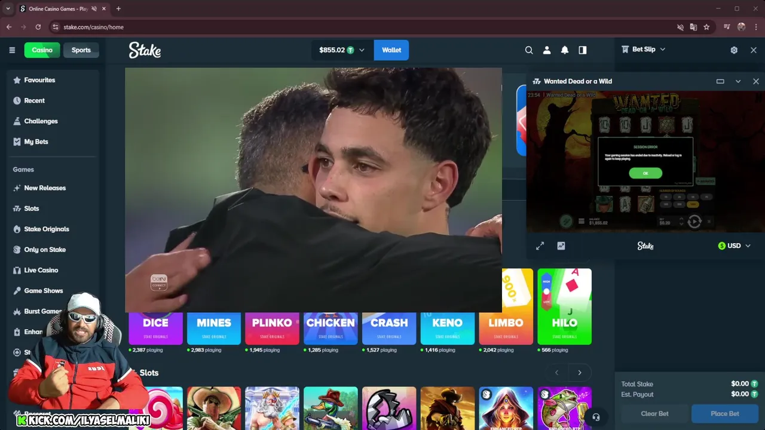
Task: Open Challenges in the sidebar
Action: tap(41, 121)
